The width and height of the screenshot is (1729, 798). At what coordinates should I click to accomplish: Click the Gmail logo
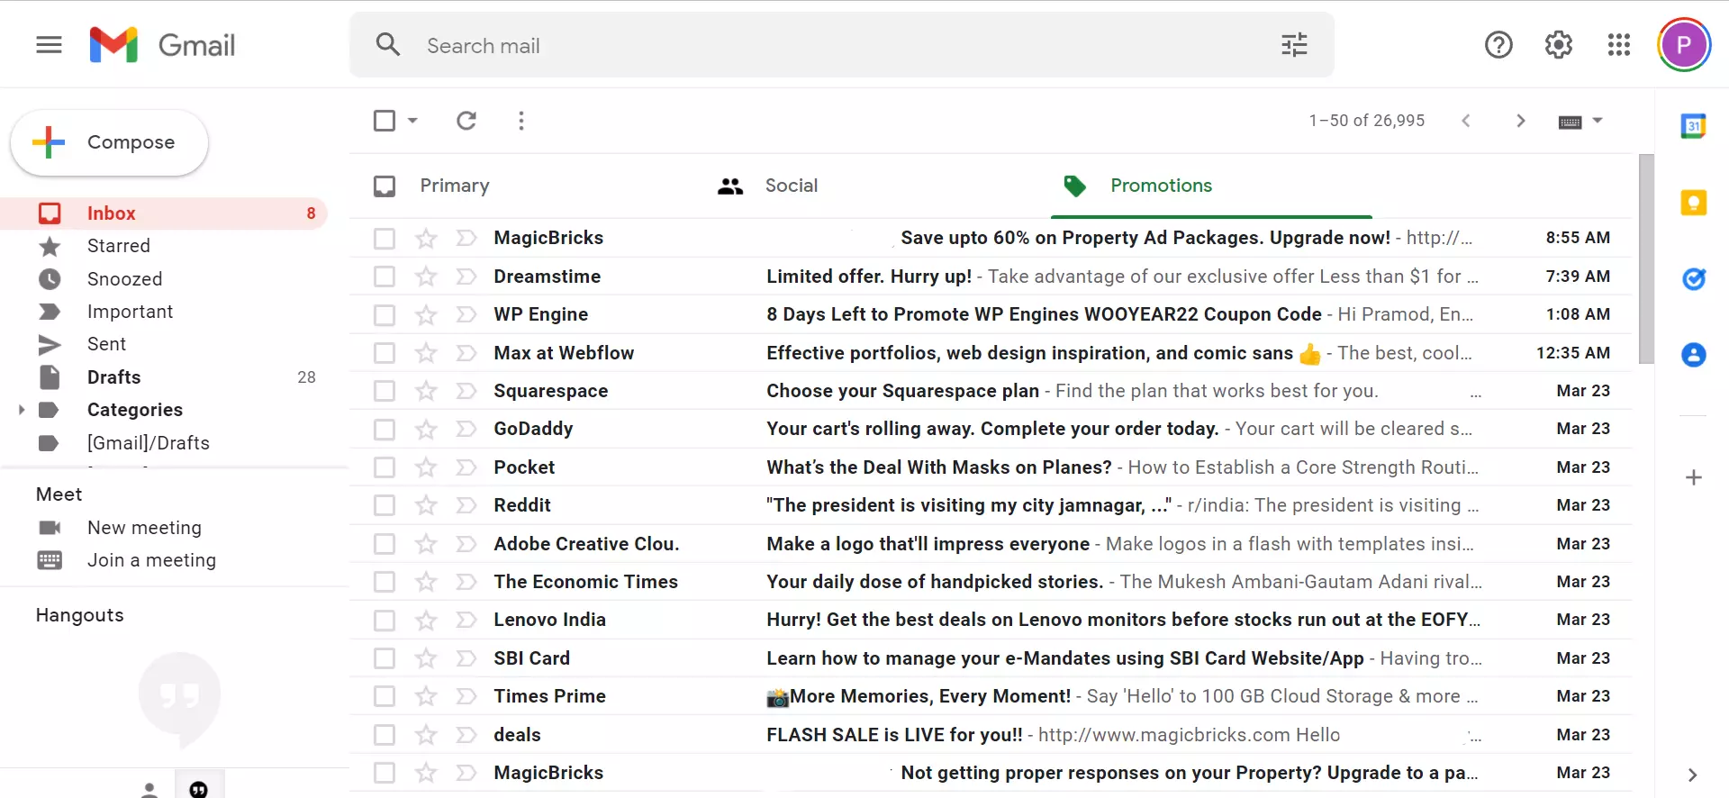pyautogui.click(x=163, y=45)
